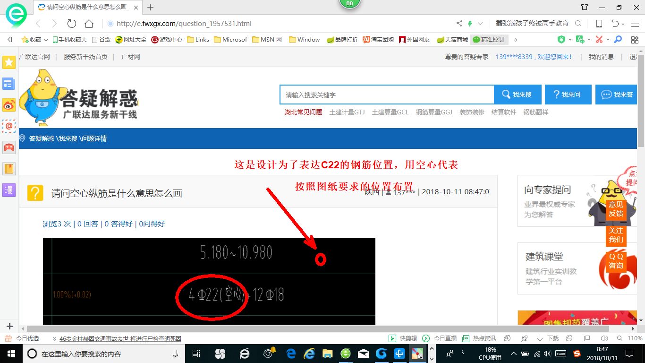Click the 我来答 answer button
The width and height of the screenshot is (645, 363).
pyautogui.click(x=617, y=95)
